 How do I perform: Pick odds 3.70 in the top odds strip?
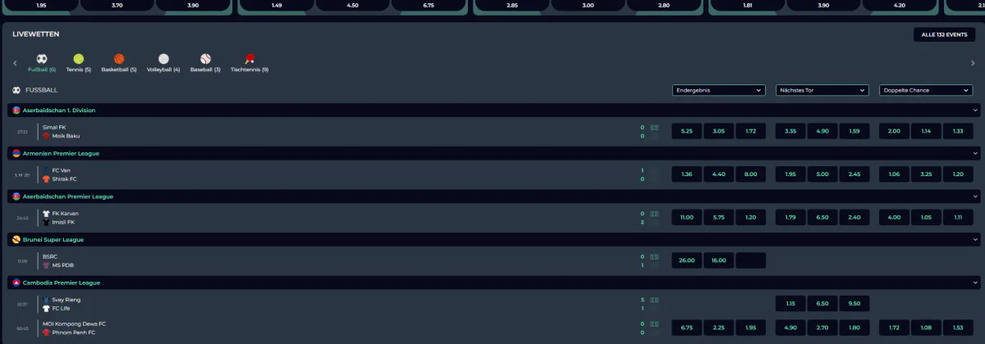tap(117, 5)
